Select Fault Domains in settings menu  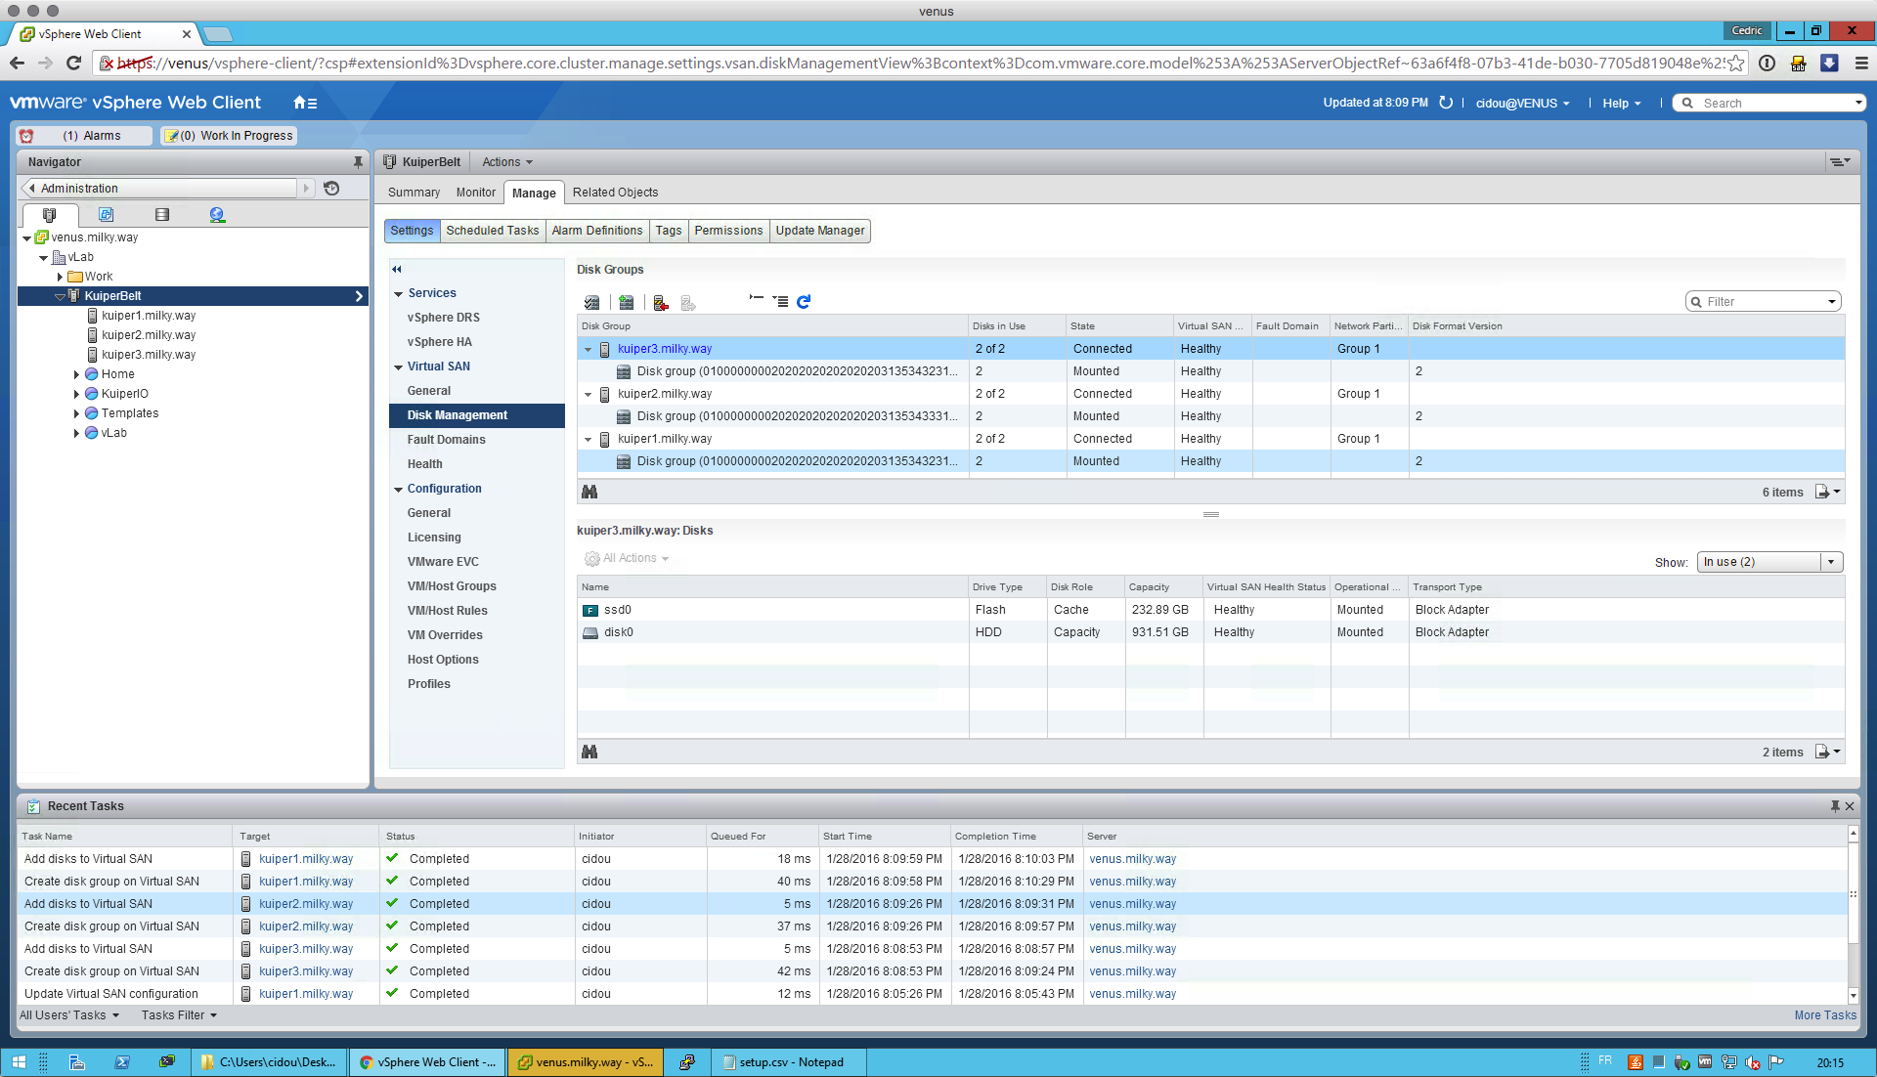pos(446,440)
